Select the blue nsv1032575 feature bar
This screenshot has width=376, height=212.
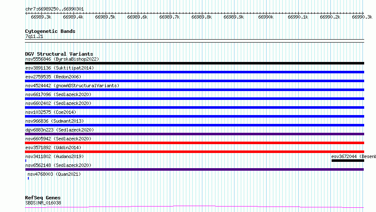tap(194, 116)
